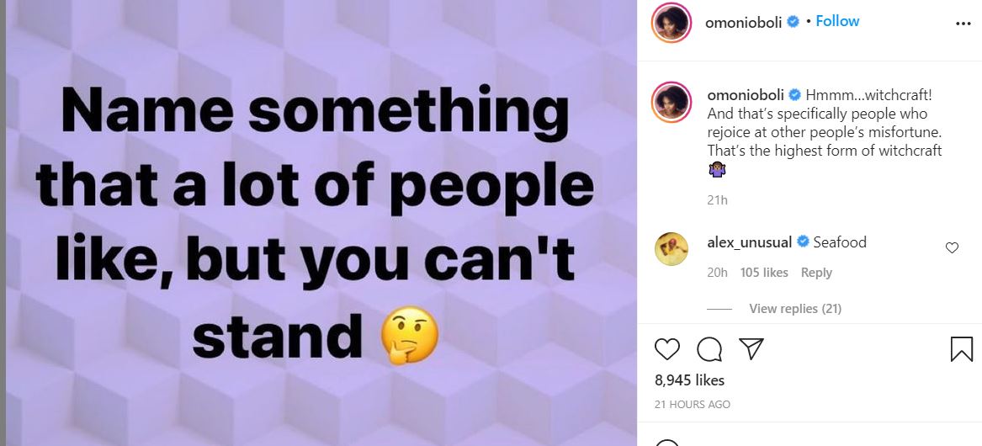Save post with the bookmark icon
The image size is (982, 446).
pyautogui.click(x=961, y=348)
